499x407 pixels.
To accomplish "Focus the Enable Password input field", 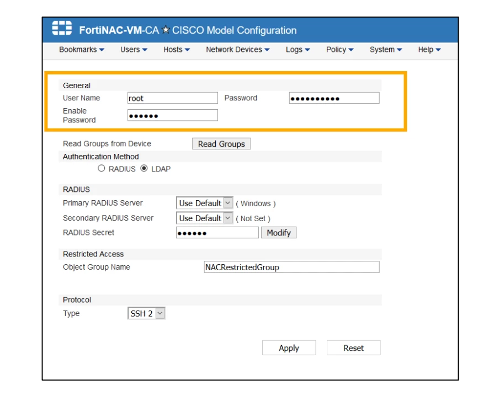I will point(173,115).
